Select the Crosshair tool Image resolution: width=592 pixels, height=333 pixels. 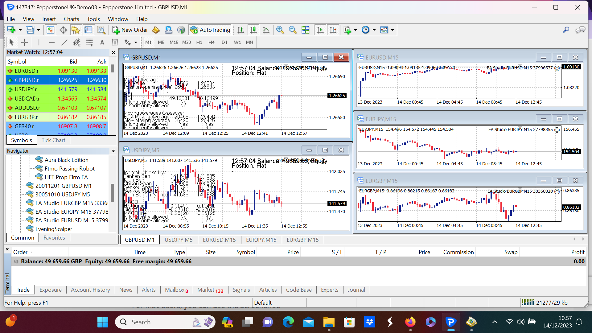pos(24,42)
